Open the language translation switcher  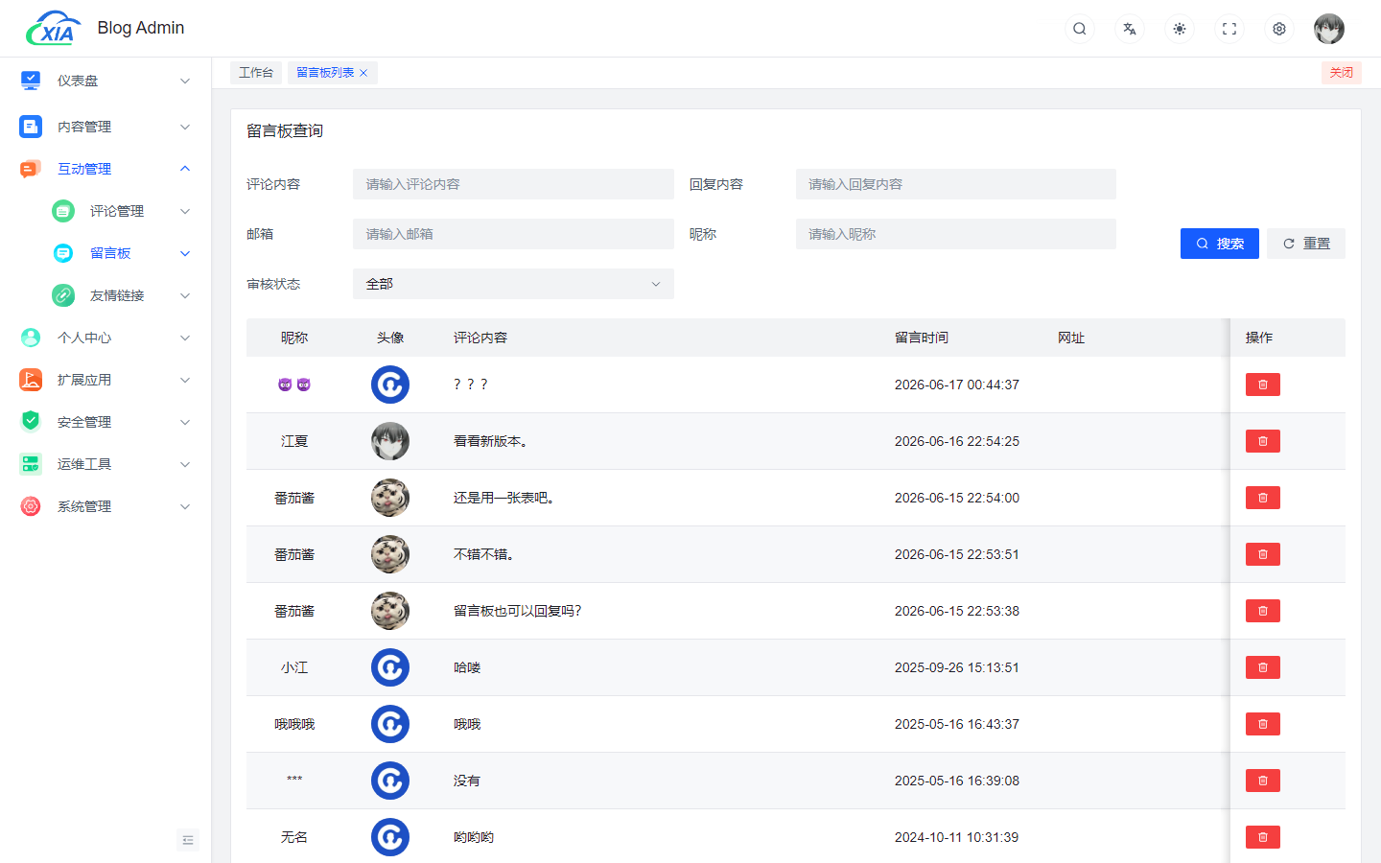pos(1130,29)
